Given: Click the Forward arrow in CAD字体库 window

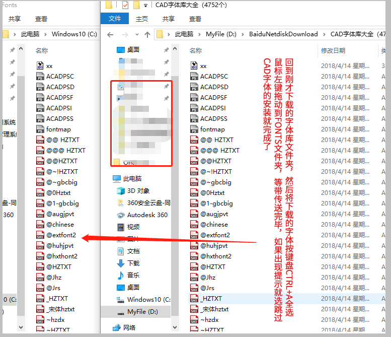Looking at the screenshot, I should coord(125,34).
